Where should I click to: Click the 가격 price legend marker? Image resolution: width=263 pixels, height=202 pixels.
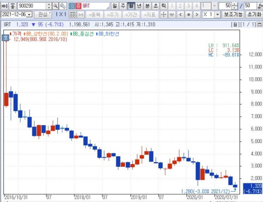(x=11, y=34)
